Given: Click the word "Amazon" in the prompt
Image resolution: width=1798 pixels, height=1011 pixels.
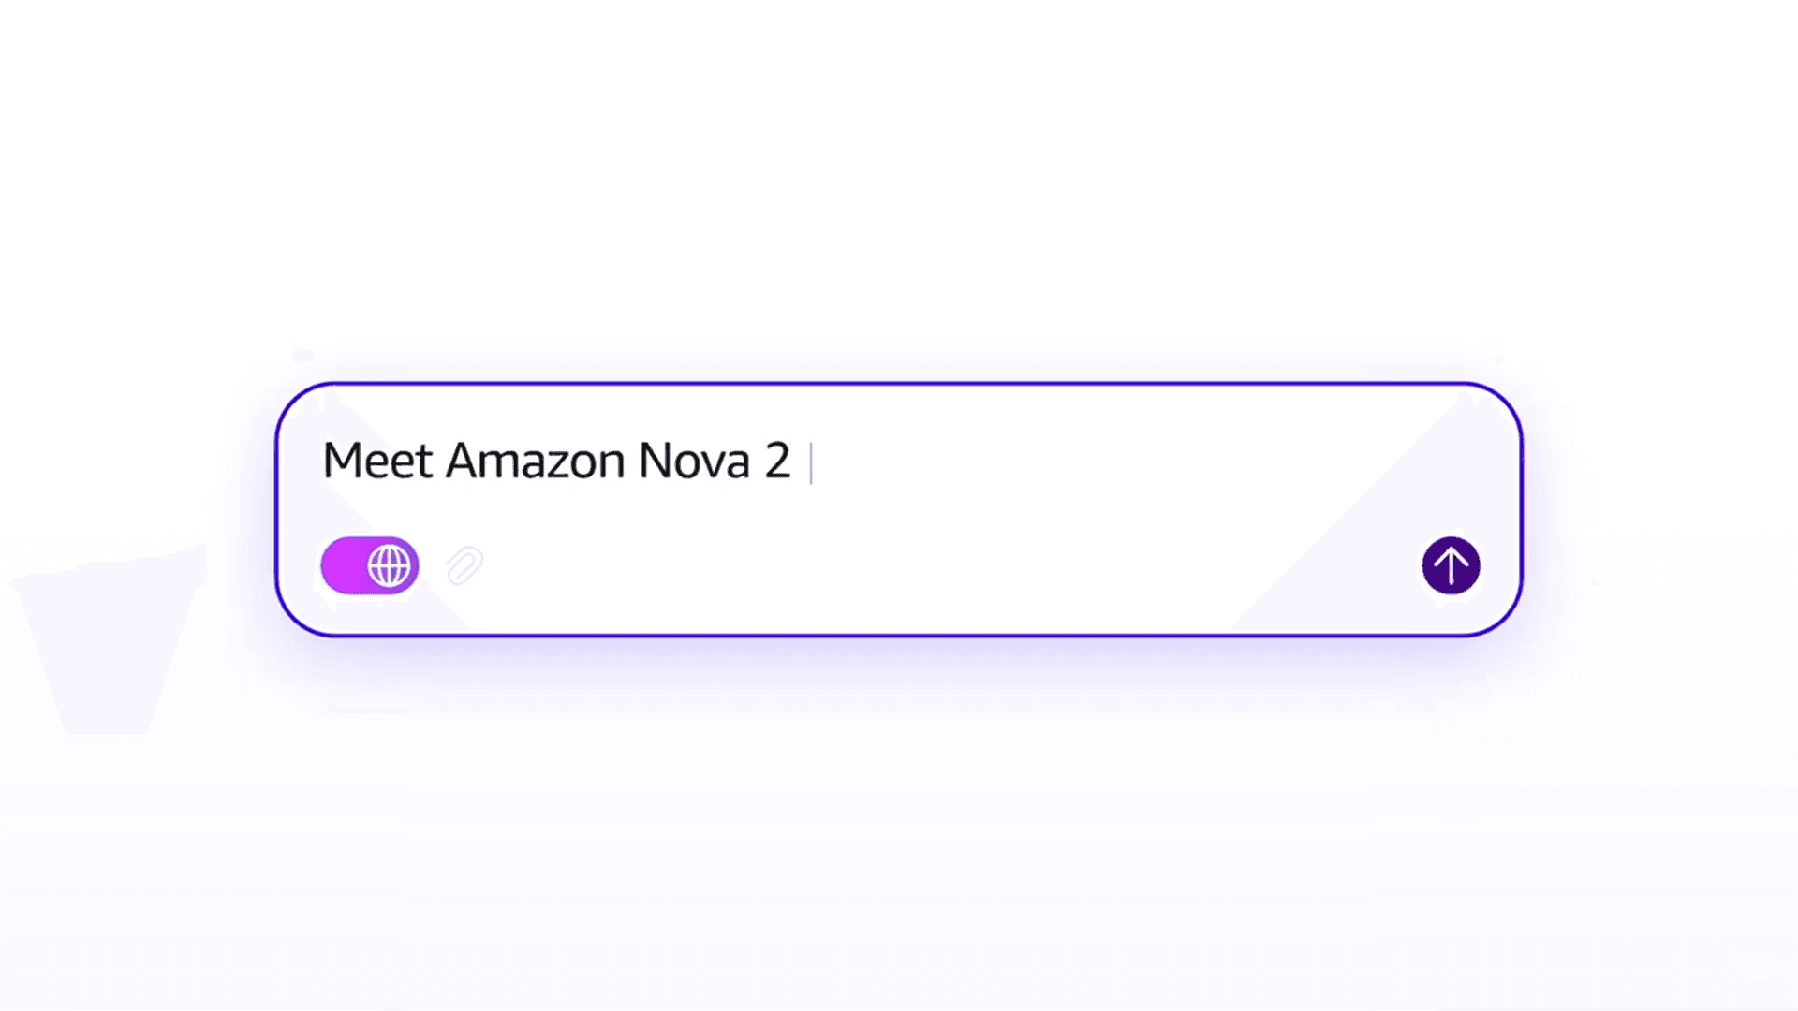Looking at the screenshot, I should (x=535, y=461).
